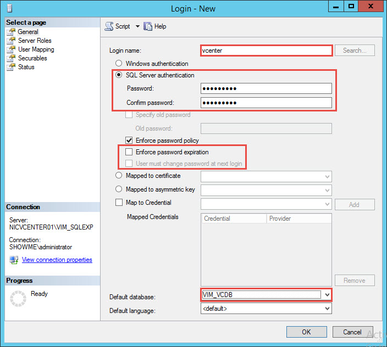
Task: Open the Script dropdown arrow
Action: point(137,26)
